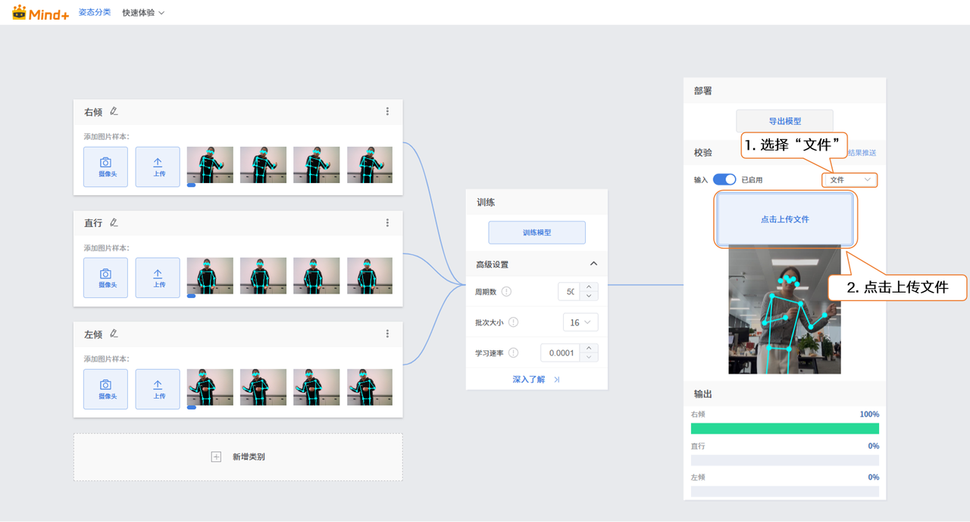Click the 上传 upload button in 直行

pyautogui.click(x=158, y=278)
